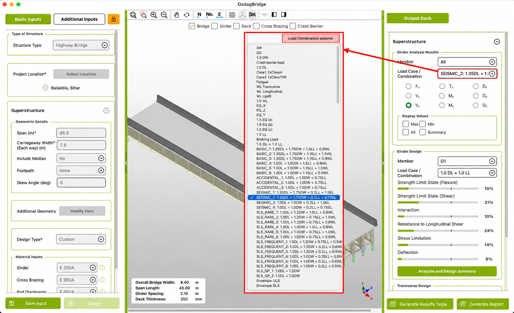The width and height of the screenshot is (514, 313).
Task: Open the Footpath dropdown
Action: pos(81,170)
